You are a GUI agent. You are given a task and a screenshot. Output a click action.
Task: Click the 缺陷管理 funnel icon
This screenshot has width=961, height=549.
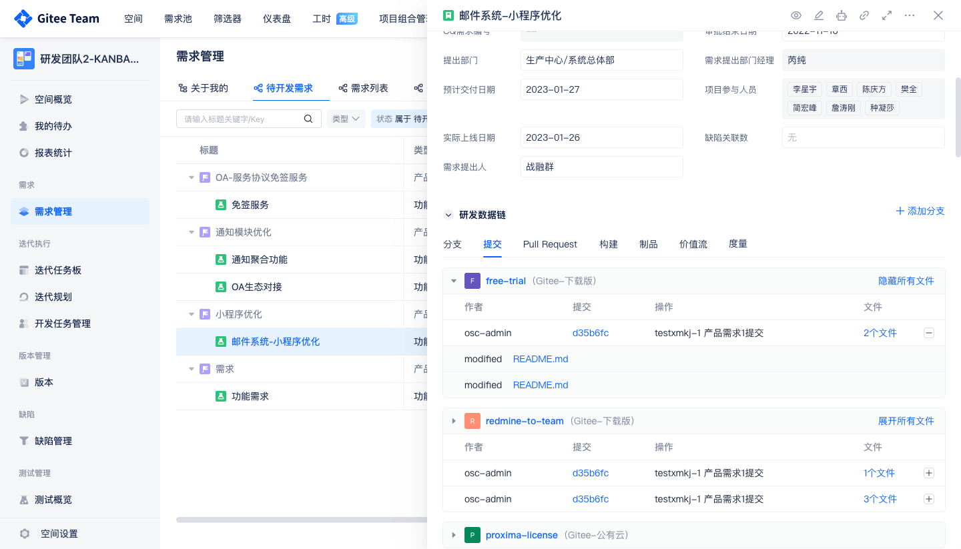point(24,441)
